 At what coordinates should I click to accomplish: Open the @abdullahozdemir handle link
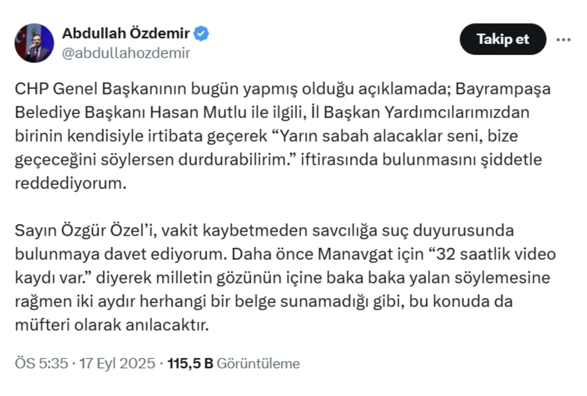126,53
